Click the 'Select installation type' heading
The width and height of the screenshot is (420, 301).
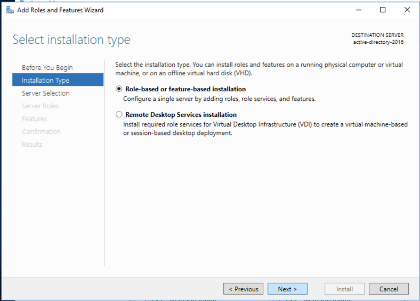71,40
